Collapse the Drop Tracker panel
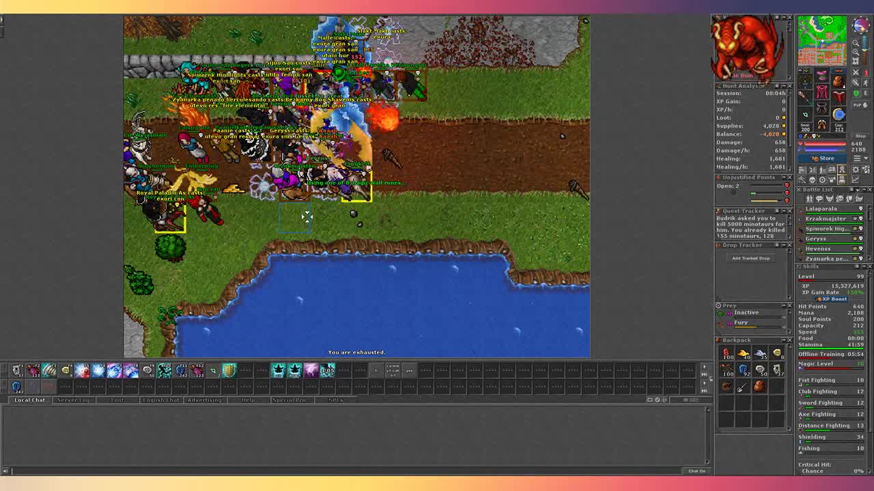The width and height of the screenshot is (874, 491). (784, 245)
